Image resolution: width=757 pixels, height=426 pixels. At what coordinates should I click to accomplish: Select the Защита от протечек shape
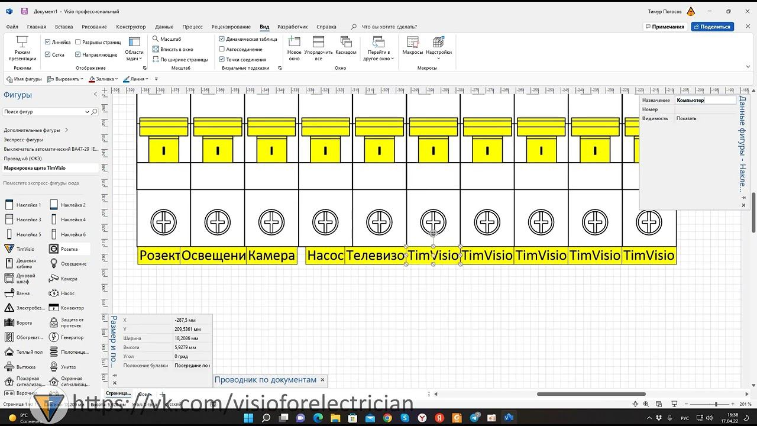coord(66,322)
